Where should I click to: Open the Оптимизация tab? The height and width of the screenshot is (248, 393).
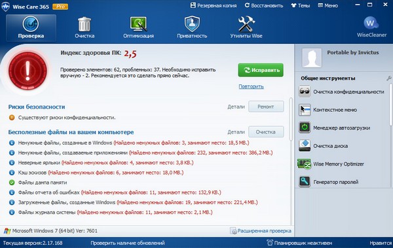[x=138, y=27]
